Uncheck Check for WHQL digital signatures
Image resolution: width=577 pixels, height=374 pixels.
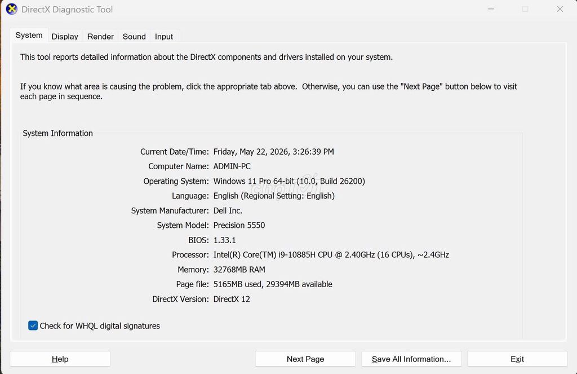point(33,325)
